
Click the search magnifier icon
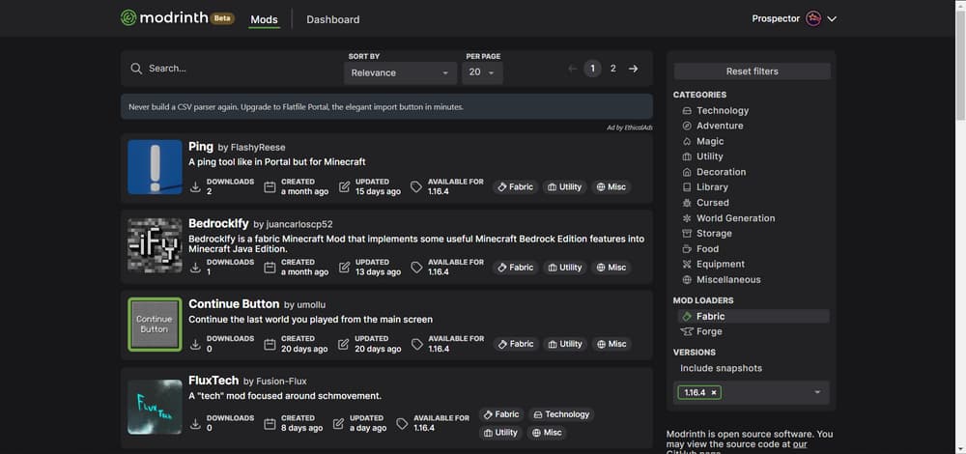tap(136, 69)
